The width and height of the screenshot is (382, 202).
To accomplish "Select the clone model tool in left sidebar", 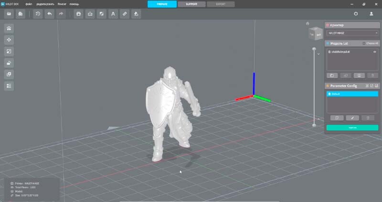I will coord(9,74).
